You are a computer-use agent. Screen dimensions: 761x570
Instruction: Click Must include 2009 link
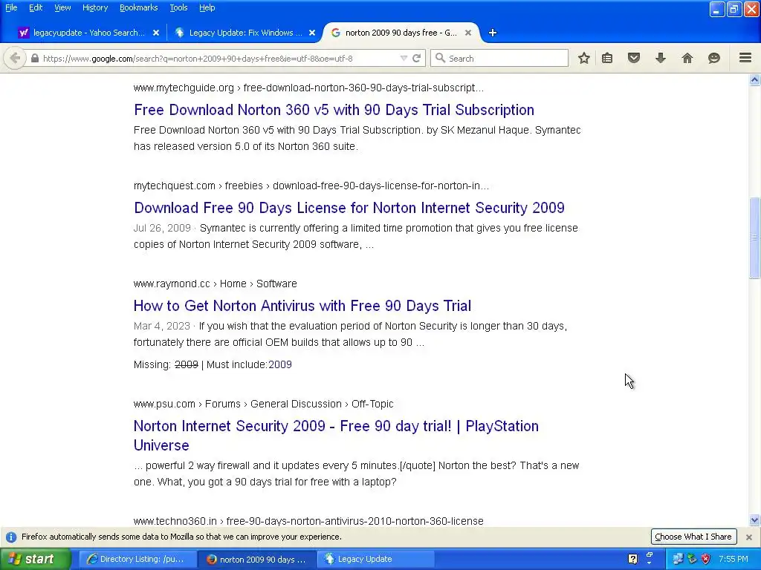click(x=280, y=364)
